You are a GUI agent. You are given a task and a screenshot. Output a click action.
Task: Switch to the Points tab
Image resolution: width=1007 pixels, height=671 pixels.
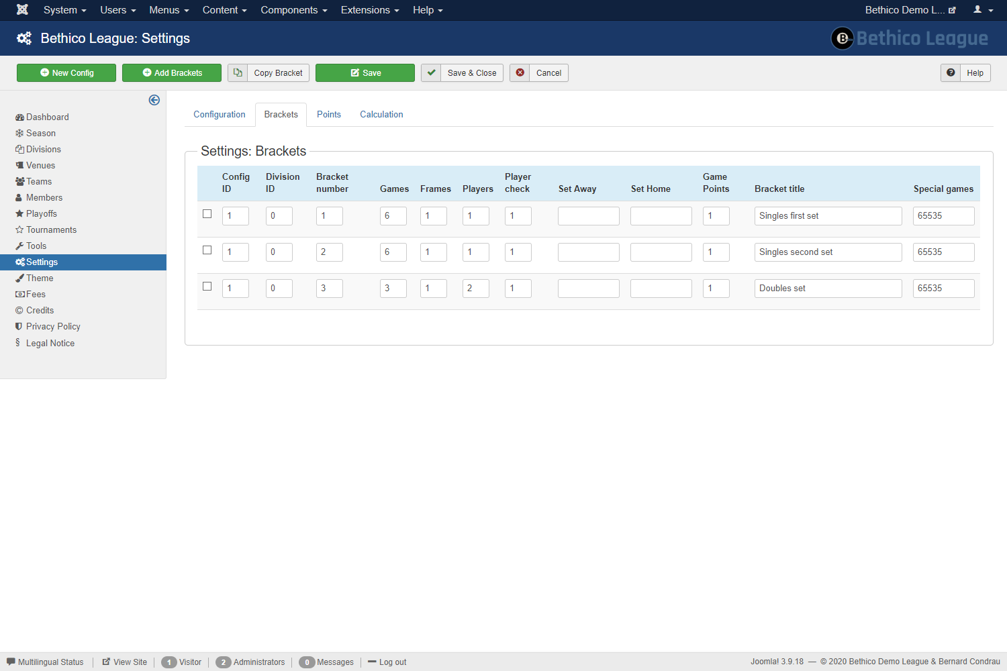pyautogui.click(x=329, y=115)
